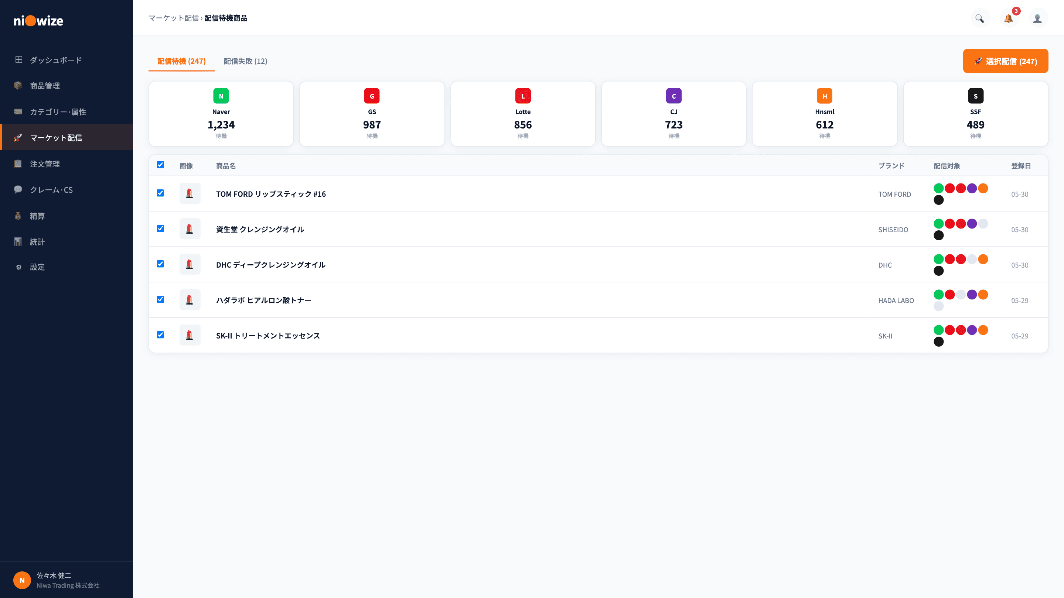The image size is (1064, 598).
Task: Open 商品管理 in the sidebar menu
Action: pyautogui.click(x=66, y=85)
